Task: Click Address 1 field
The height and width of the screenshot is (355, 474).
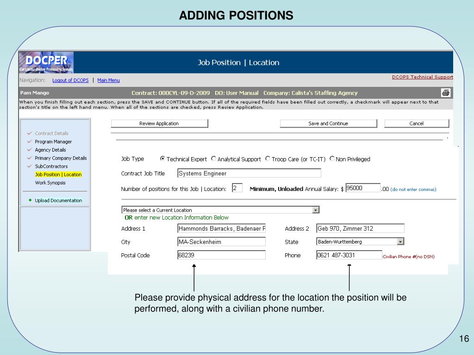Action: 221,228
